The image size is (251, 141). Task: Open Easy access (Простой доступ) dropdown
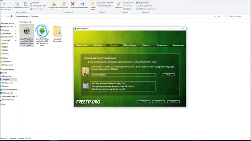[x=105, y=6]
